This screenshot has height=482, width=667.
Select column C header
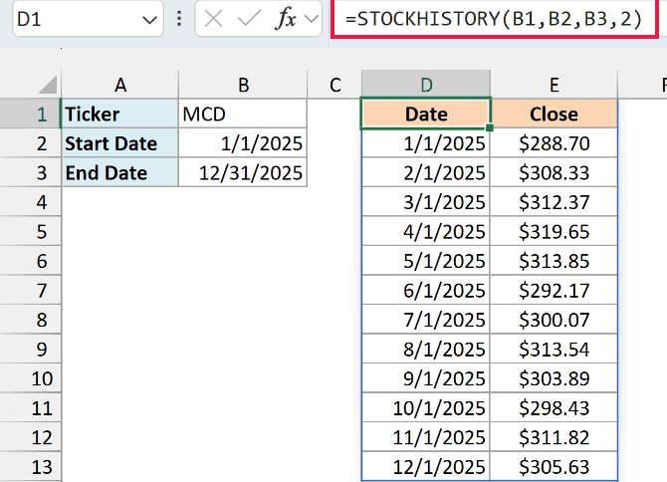point(334,85)
